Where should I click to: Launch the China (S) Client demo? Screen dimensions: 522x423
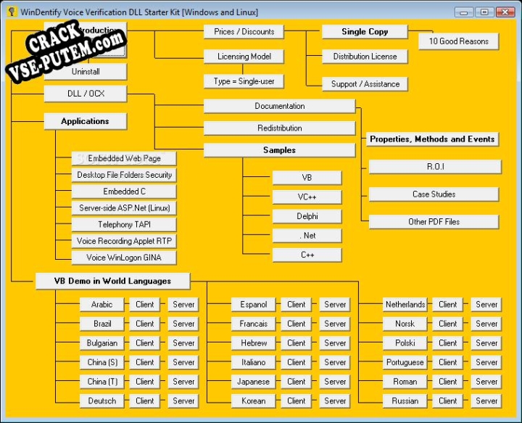point(145,363)
